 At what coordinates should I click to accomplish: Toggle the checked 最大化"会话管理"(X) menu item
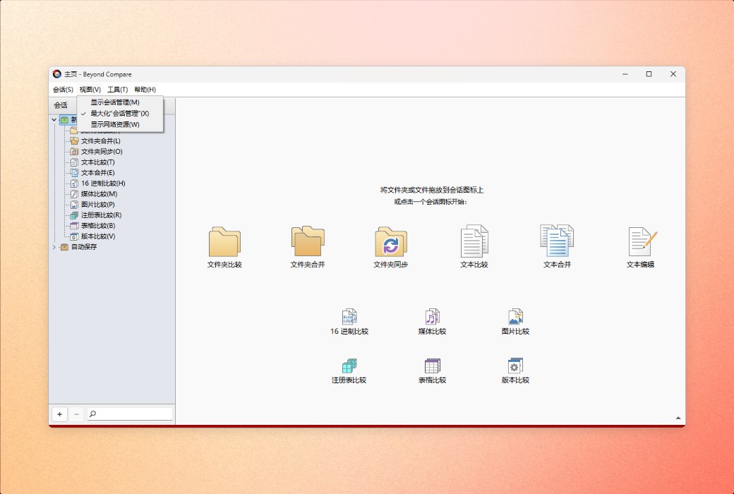(x=120, y=114)
